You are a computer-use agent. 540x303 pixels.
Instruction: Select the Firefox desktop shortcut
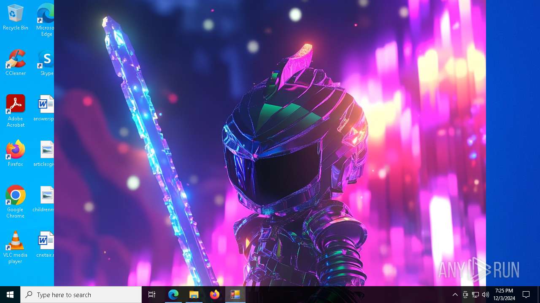[16, 154]
